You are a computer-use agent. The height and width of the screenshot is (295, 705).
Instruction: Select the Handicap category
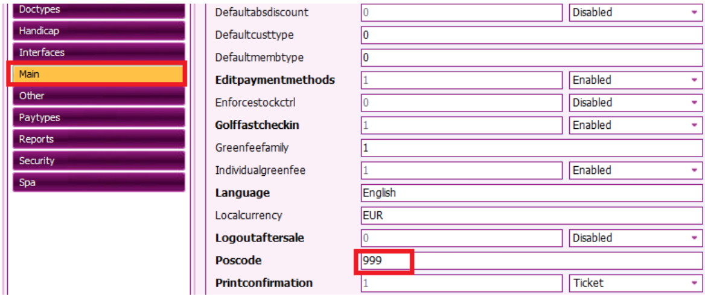(99, 31)
